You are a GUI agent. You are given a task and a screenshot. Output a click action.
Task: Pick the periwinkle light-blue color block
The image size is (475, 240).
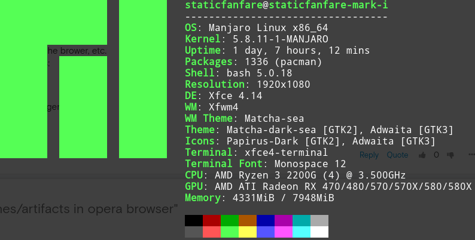point(266,232)
